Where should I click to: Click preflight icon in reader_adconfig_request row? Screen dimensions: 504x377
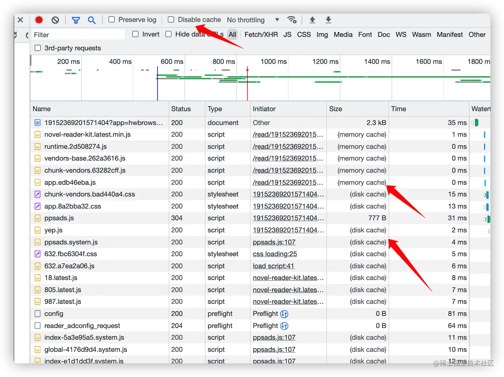tap(284, 326)
